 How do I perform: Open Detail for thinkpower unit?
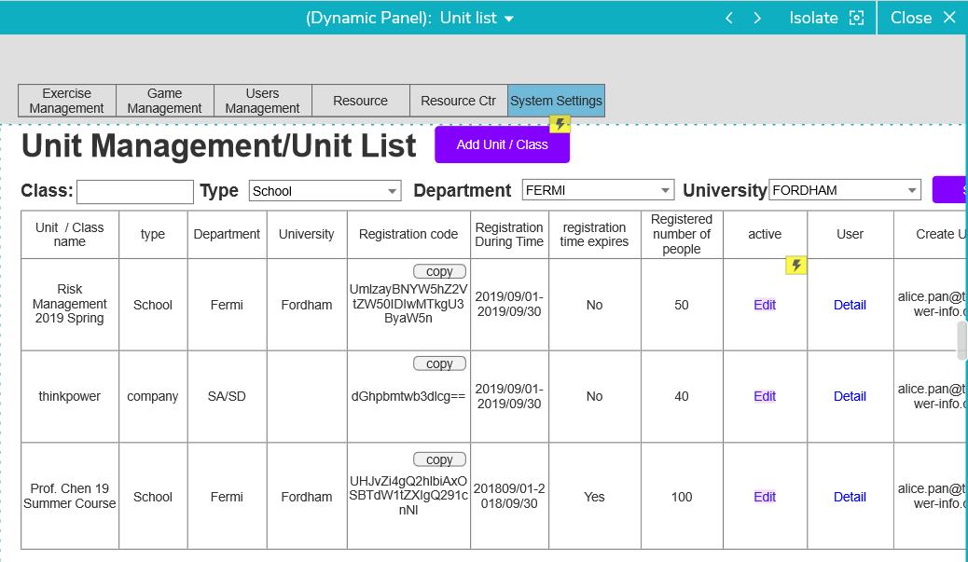[850, 396]
